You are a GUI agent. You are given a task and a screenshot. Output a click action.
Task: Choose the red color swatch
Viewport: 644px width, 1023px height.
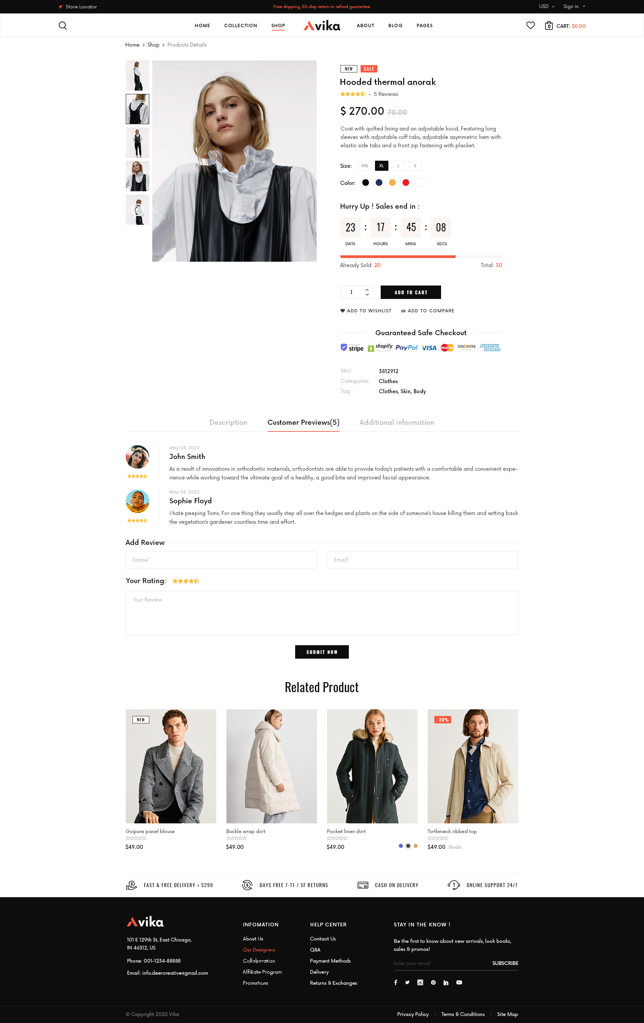[x=406, y=183]
